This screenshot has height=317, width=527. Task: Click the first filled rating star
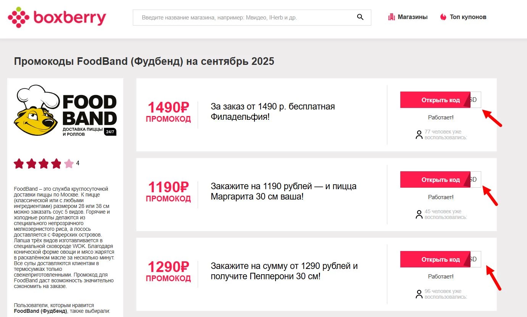point(19,163)
